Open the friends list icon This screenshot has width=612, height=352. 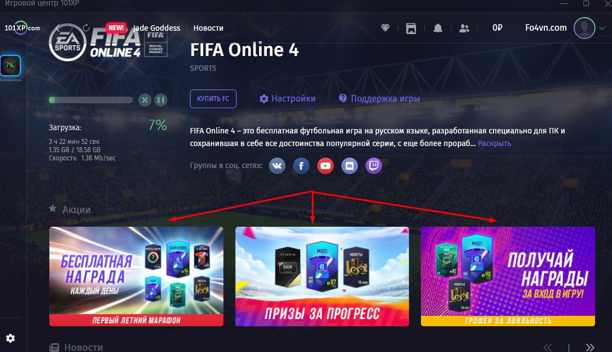click(x=464, y=28)
